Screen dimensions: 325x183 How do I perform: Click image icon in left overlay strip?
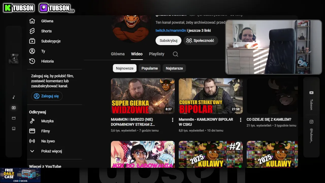[x=14, y=129]
